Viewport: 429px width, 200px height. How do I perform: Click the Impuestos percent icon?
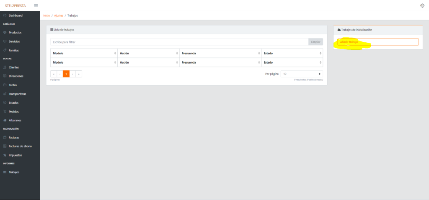coord(5,155)
